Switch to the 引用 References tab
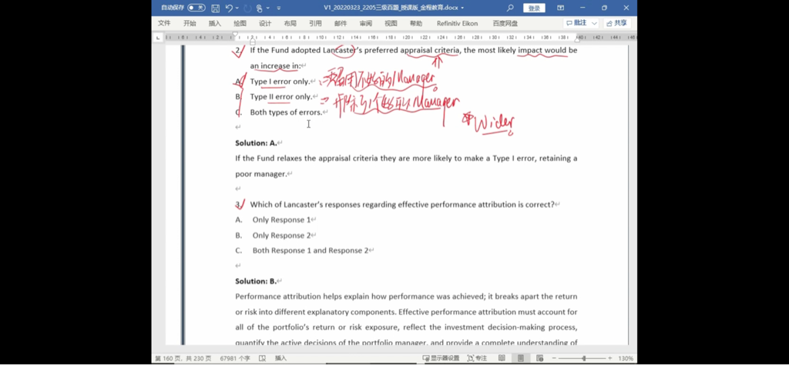The image size is (789, 365). [315, 23]
